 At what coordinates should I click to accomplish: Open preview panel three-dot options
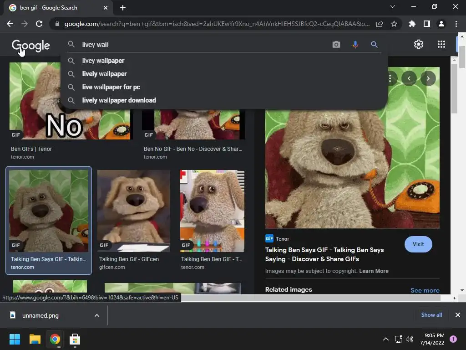click(390, 78)
